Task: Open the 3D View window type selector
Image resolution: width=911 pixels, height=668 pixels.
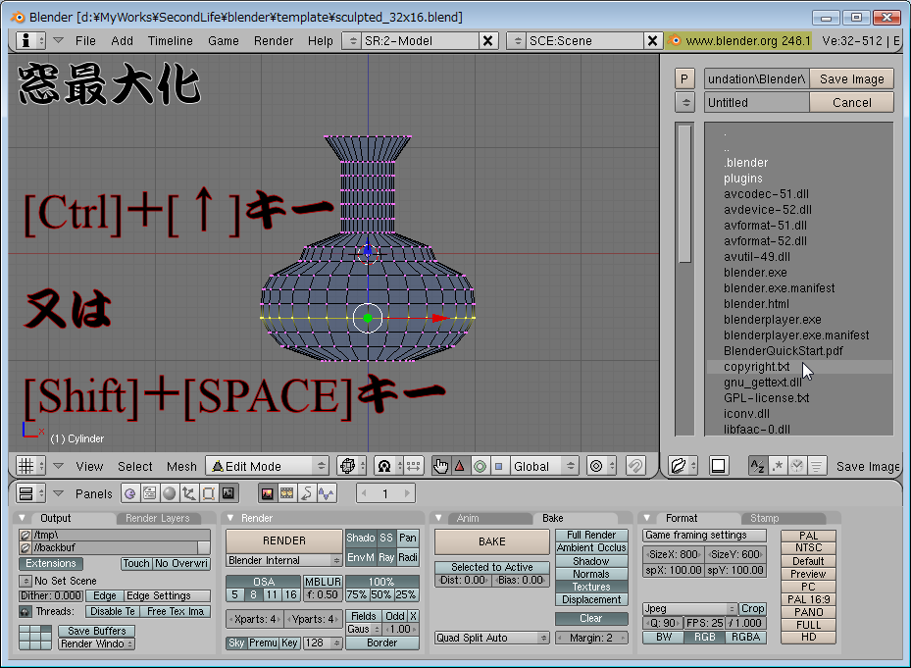Action: click(x=30, y=466)
